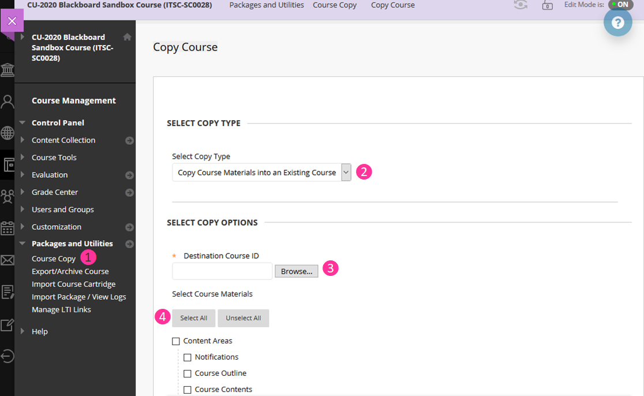Check the Notifications checkbox
The height and width of the screenshot is (396, 644).
pos(188,357)
